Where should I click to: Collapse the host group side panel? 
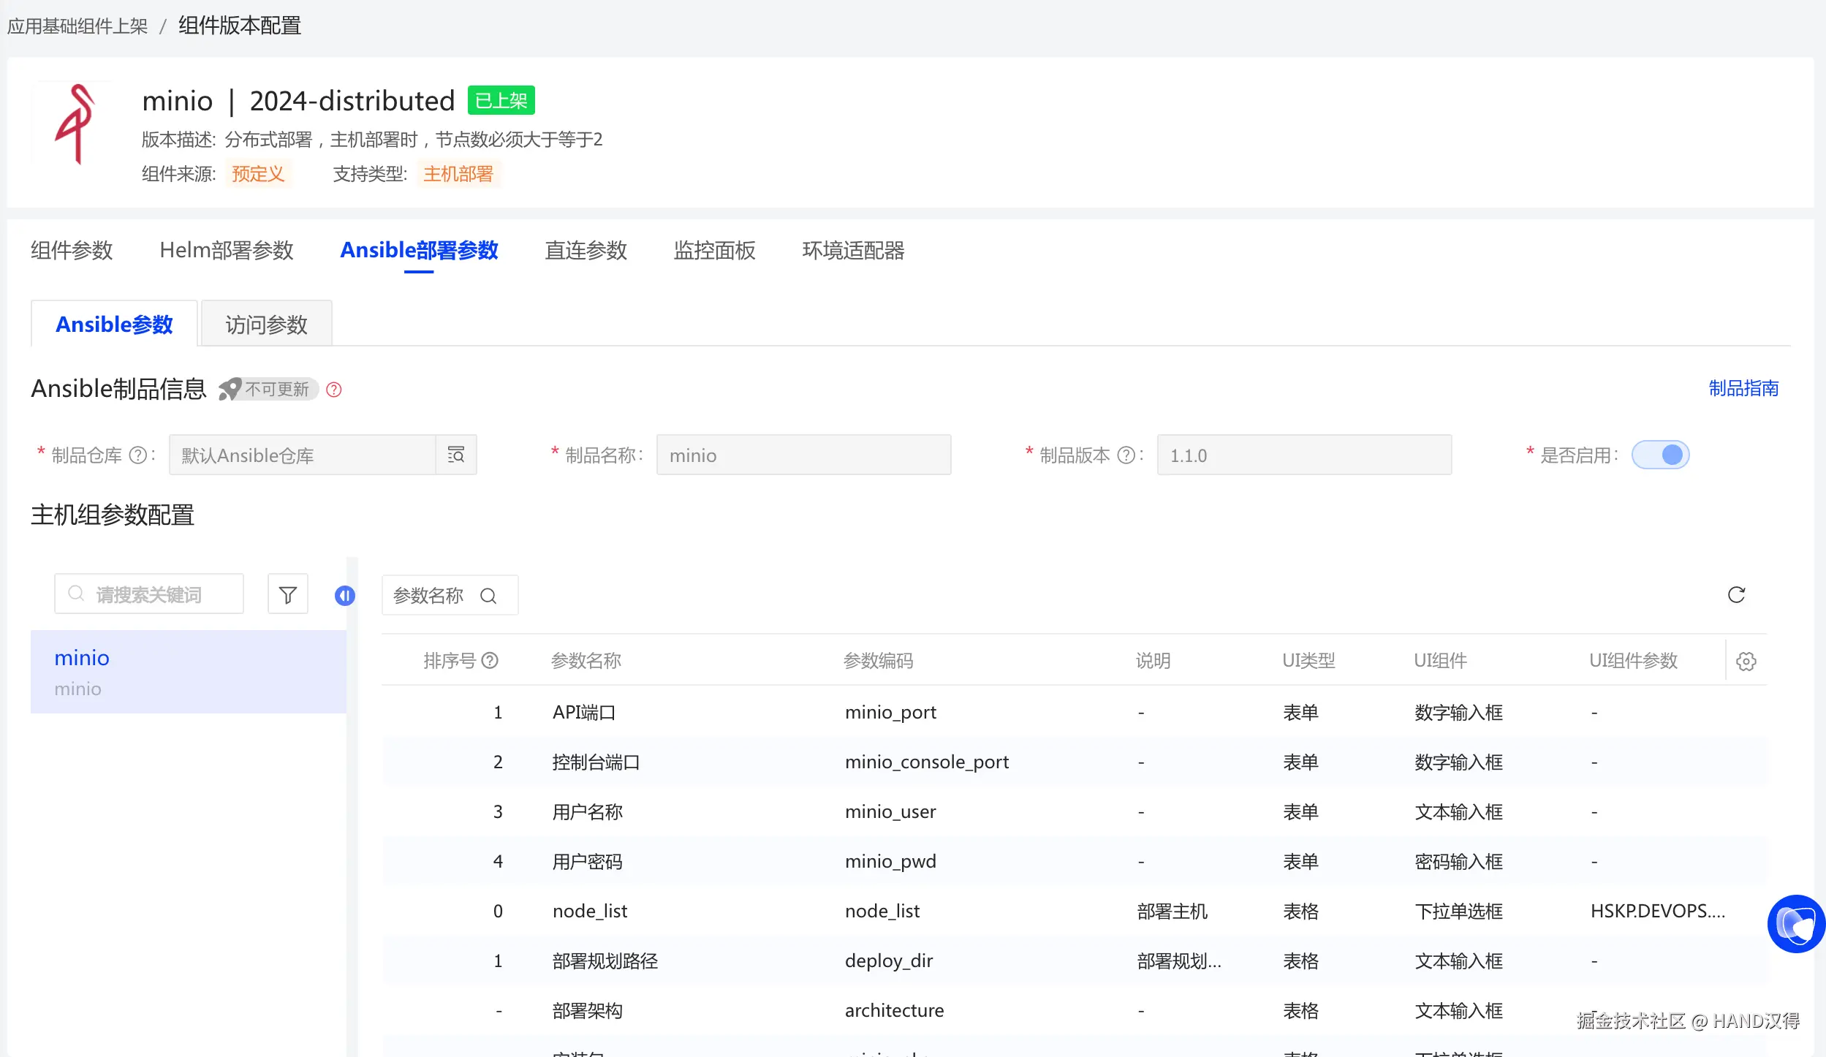coord(345,596)
